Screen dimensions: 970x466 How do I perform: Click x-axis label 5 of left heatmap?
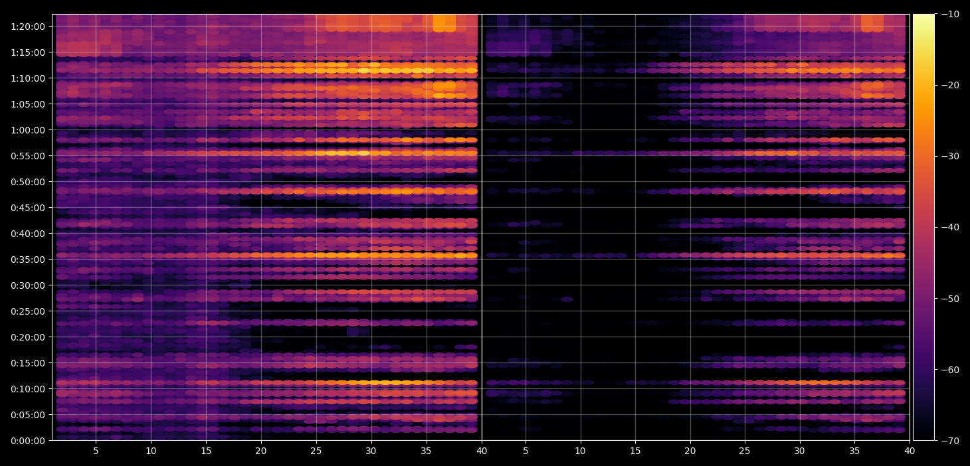[x=96, y=451]
